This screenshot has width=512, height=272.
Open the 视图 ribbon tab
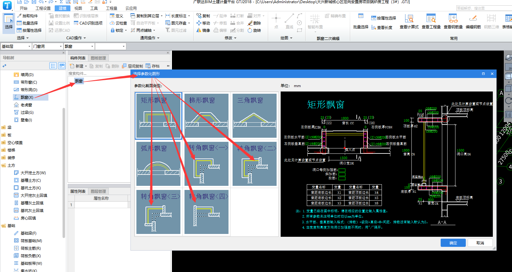click(x=78, y=8)
